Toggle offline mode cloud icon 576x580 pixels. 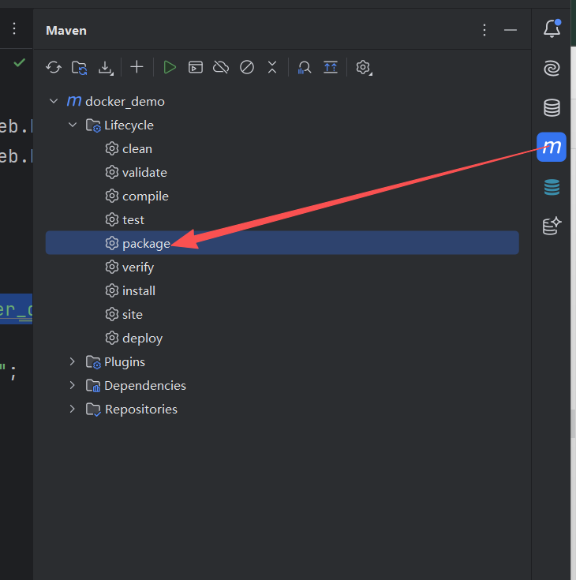(x=221, y=67)
